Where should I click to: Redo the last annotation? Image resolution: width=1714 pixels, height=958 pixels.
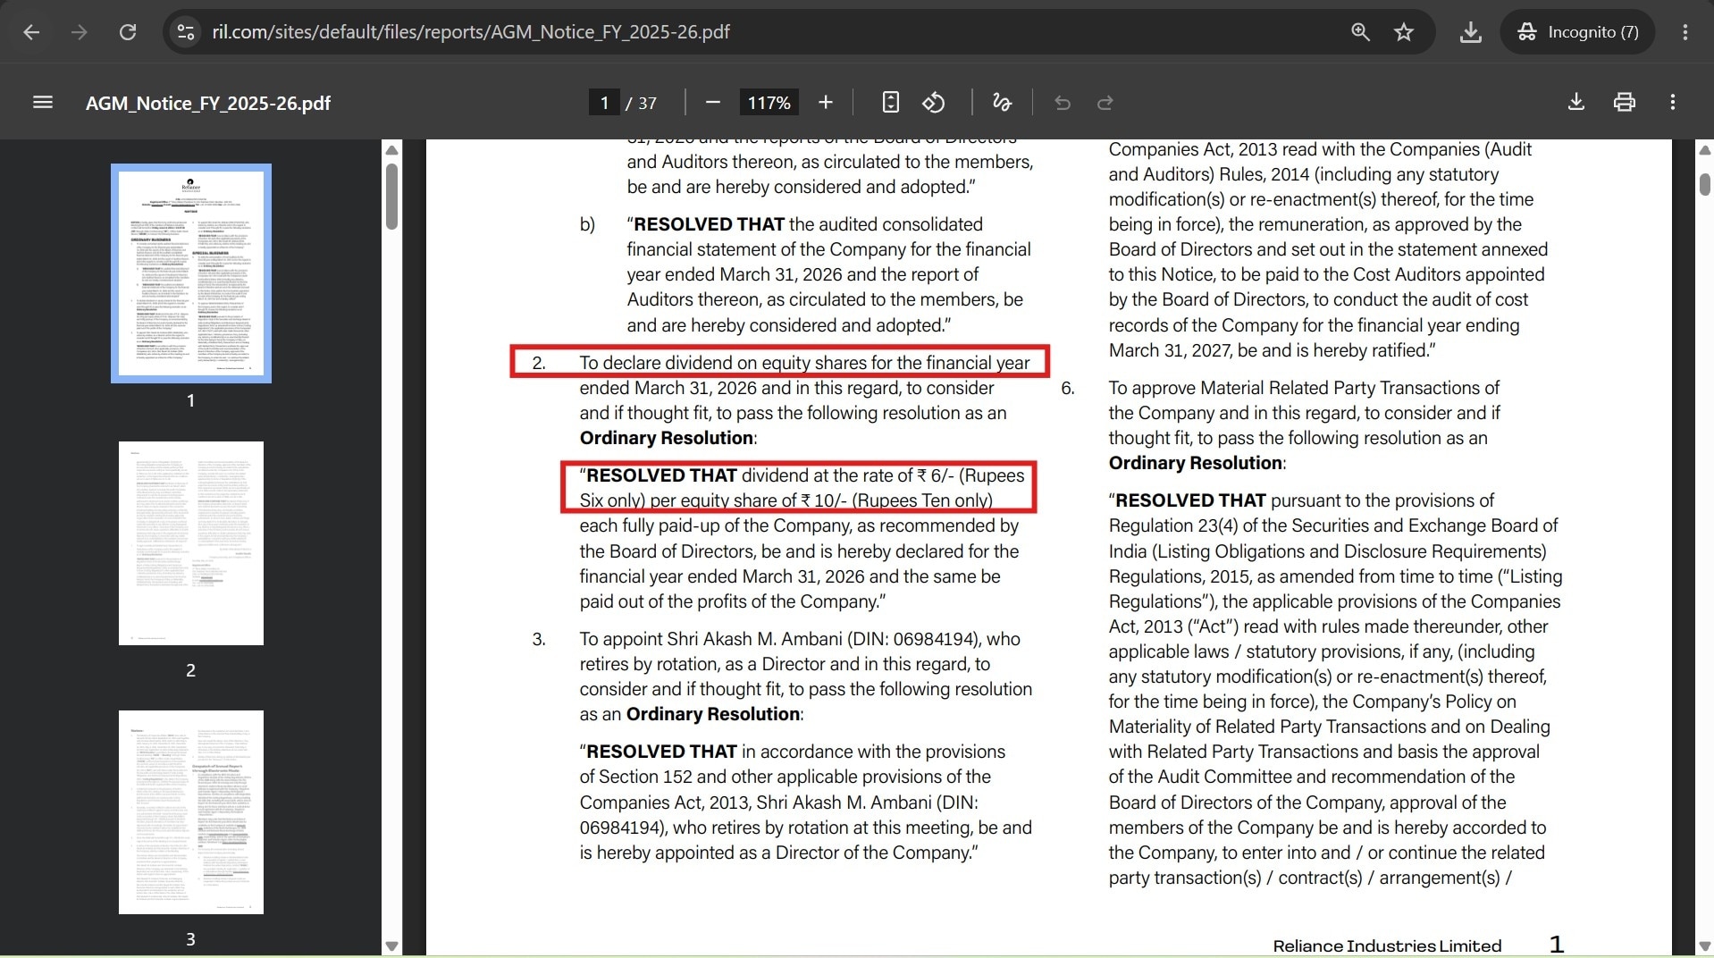pos(1105,103)
